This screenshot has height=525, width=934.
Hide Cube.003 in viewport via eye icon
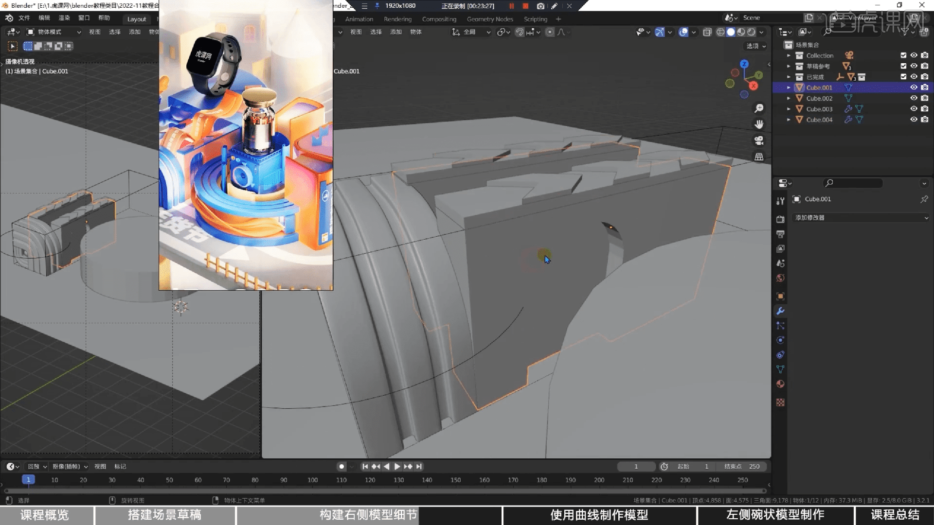[x=914, y=109]
